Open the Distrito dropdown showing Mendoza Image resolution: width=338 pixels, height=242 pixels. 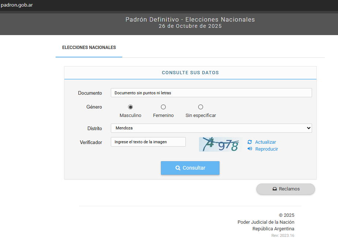point(211,128)
